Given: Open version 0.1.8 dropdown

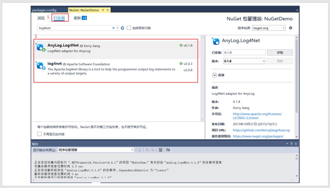Looking at the screenshot, I should (x=264, y=61).
